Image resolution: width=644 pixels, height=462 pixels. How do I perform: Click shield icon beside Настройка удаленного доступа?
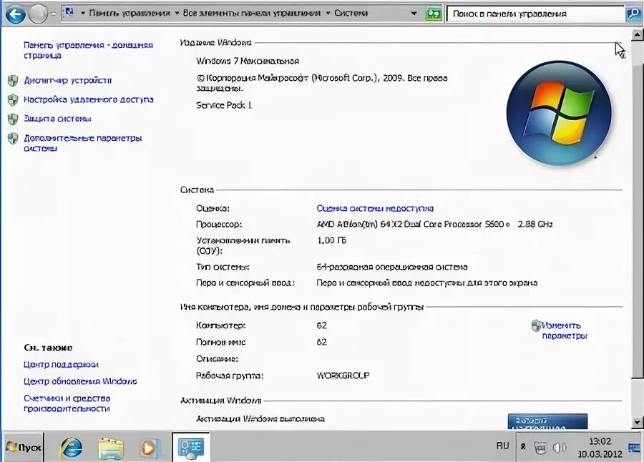13,100
